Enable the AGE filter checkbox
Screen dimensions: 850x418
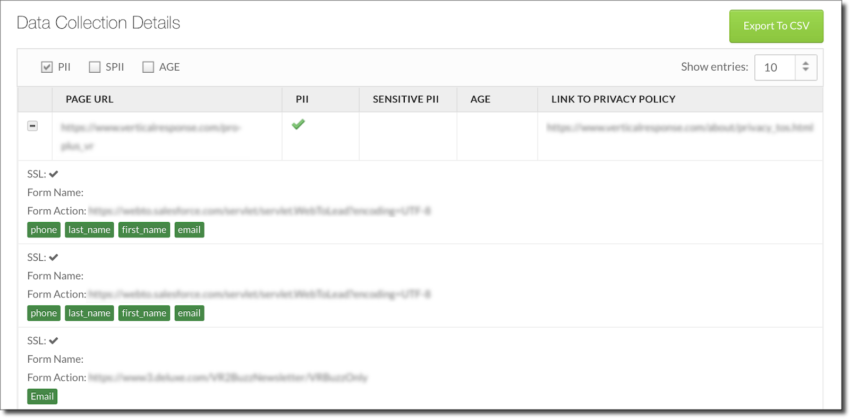pyautogui.click(x=147, y=66)
